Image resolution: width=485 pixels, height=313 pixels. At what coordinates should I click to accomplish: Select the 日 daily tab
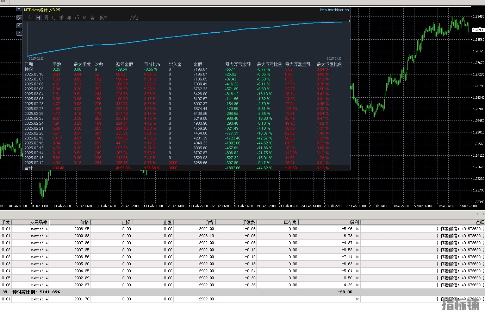coord(38,18)
